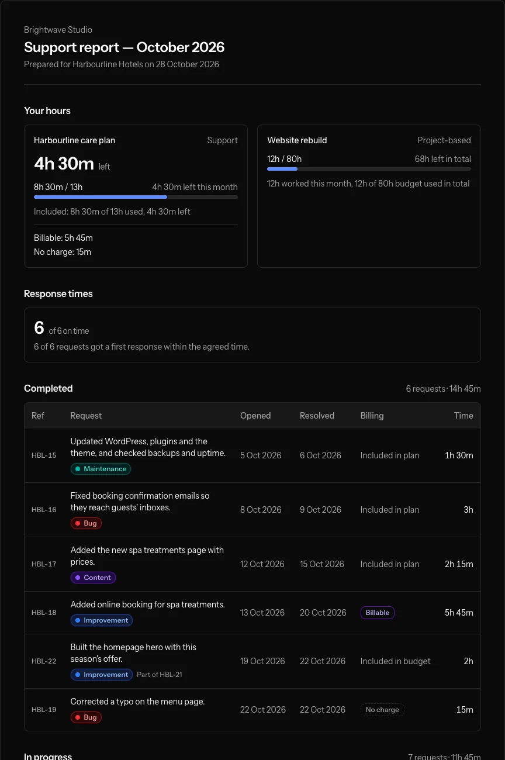Viewport: 505px width, 760px height.
Task: Select the "13 Oct 2026" opened date
Action: [x=262, y=613]
